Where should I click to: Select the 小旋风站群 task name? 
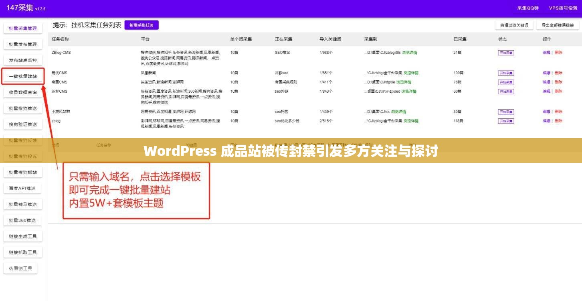(x=61, y=112)
